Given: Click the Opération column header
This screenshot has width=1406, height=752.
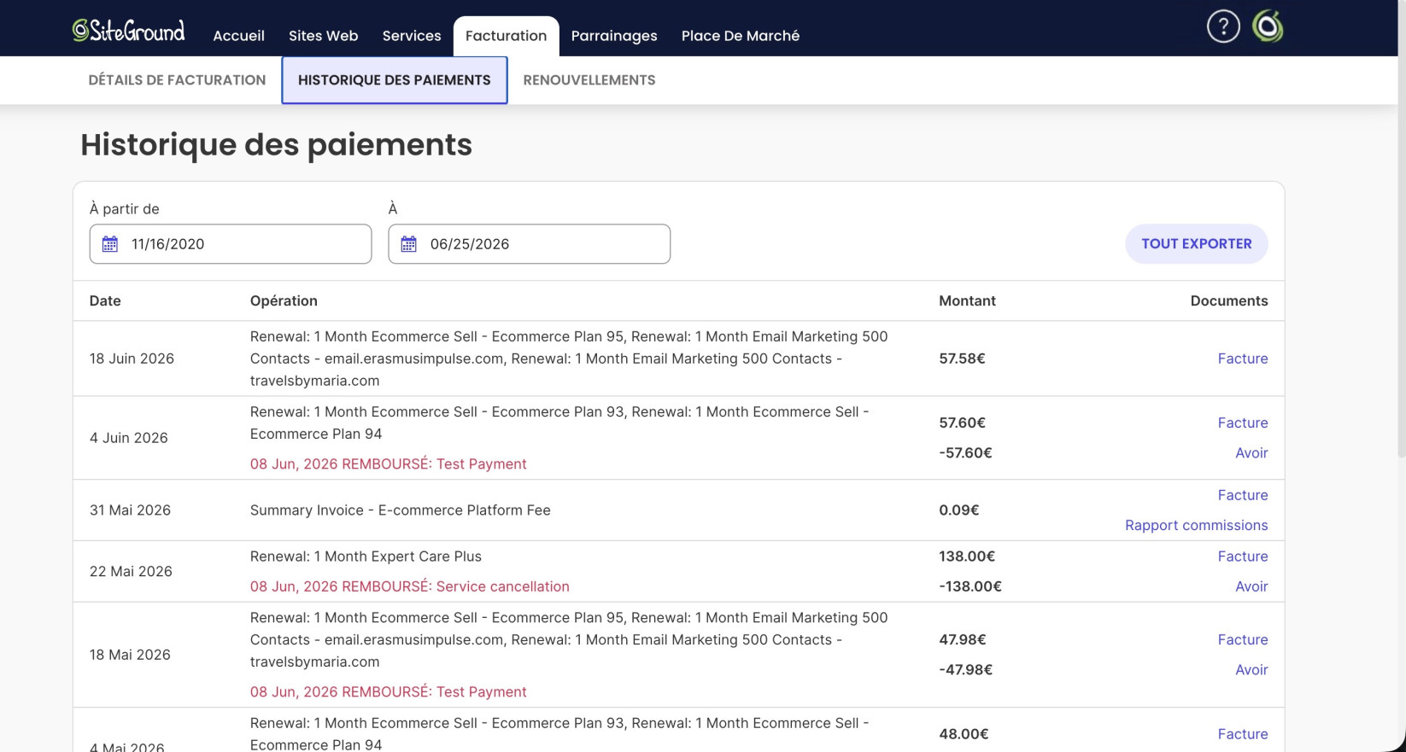Looking at the screenshot, I should pyautogui.click(x=284, y=300).
